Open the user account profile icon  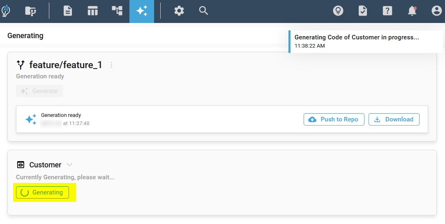[436, 11]
